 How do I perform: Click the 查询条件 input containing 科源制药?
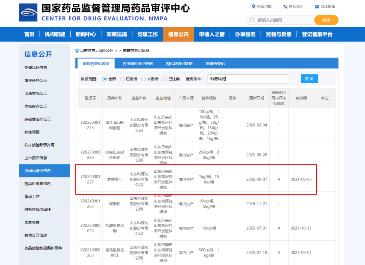248,79
